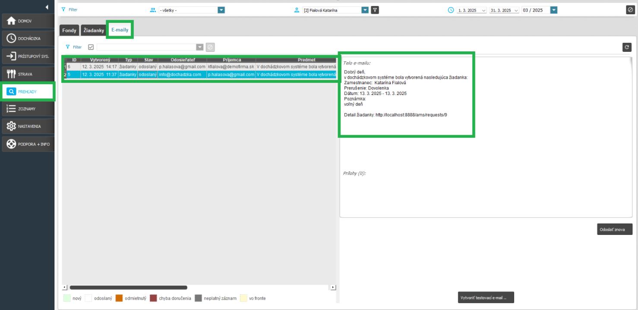The width and height of the screenshot is (638, 310).
Task: Open Podpora + Info section
Action: 28,144
